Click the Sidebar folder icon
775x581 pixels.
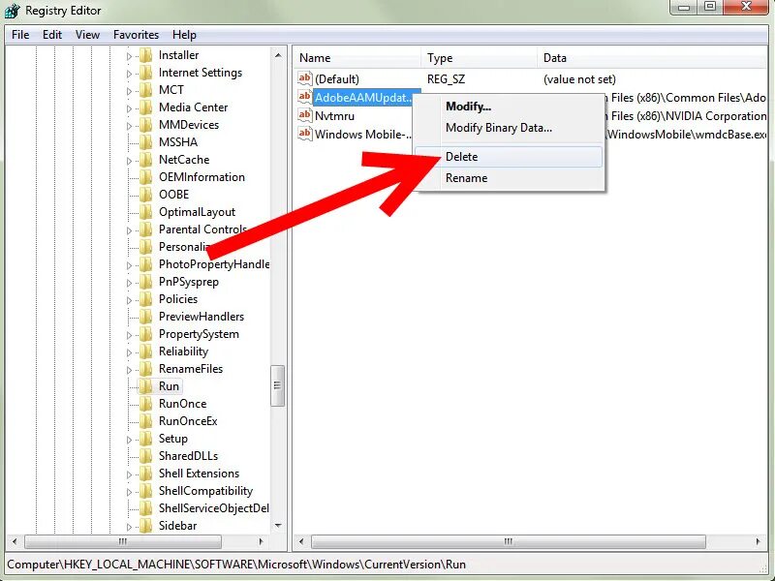pos(145,526)
